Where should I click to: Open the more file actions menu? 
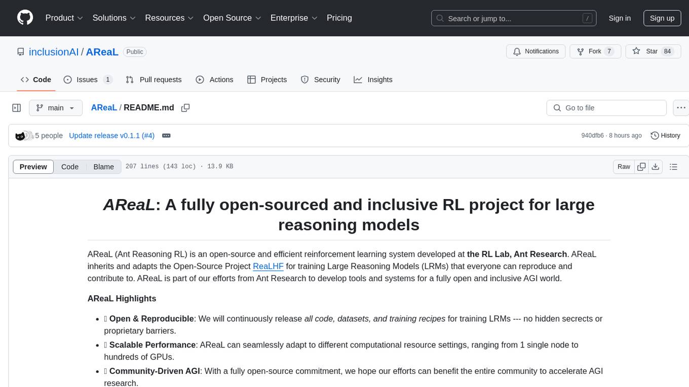[x=681, y=108]
